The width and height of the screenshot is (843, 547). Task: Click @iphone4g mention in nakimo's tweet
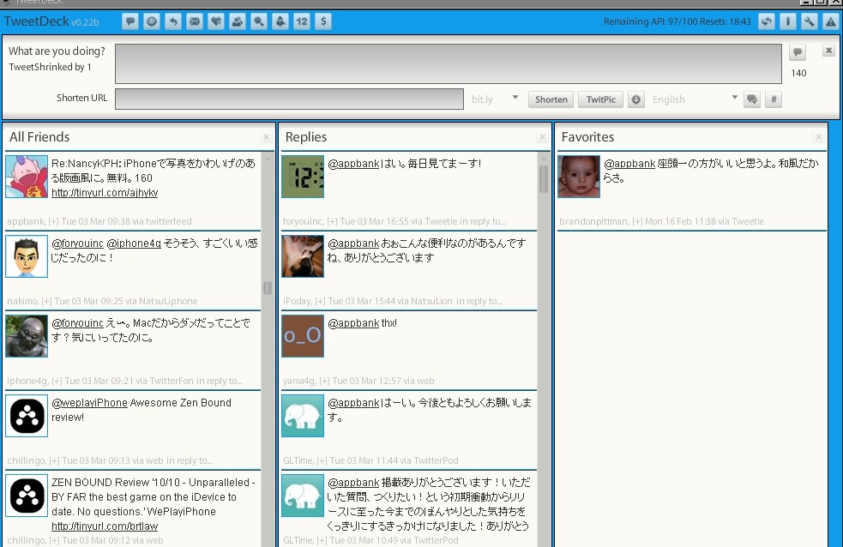click(x=134, y=243)
